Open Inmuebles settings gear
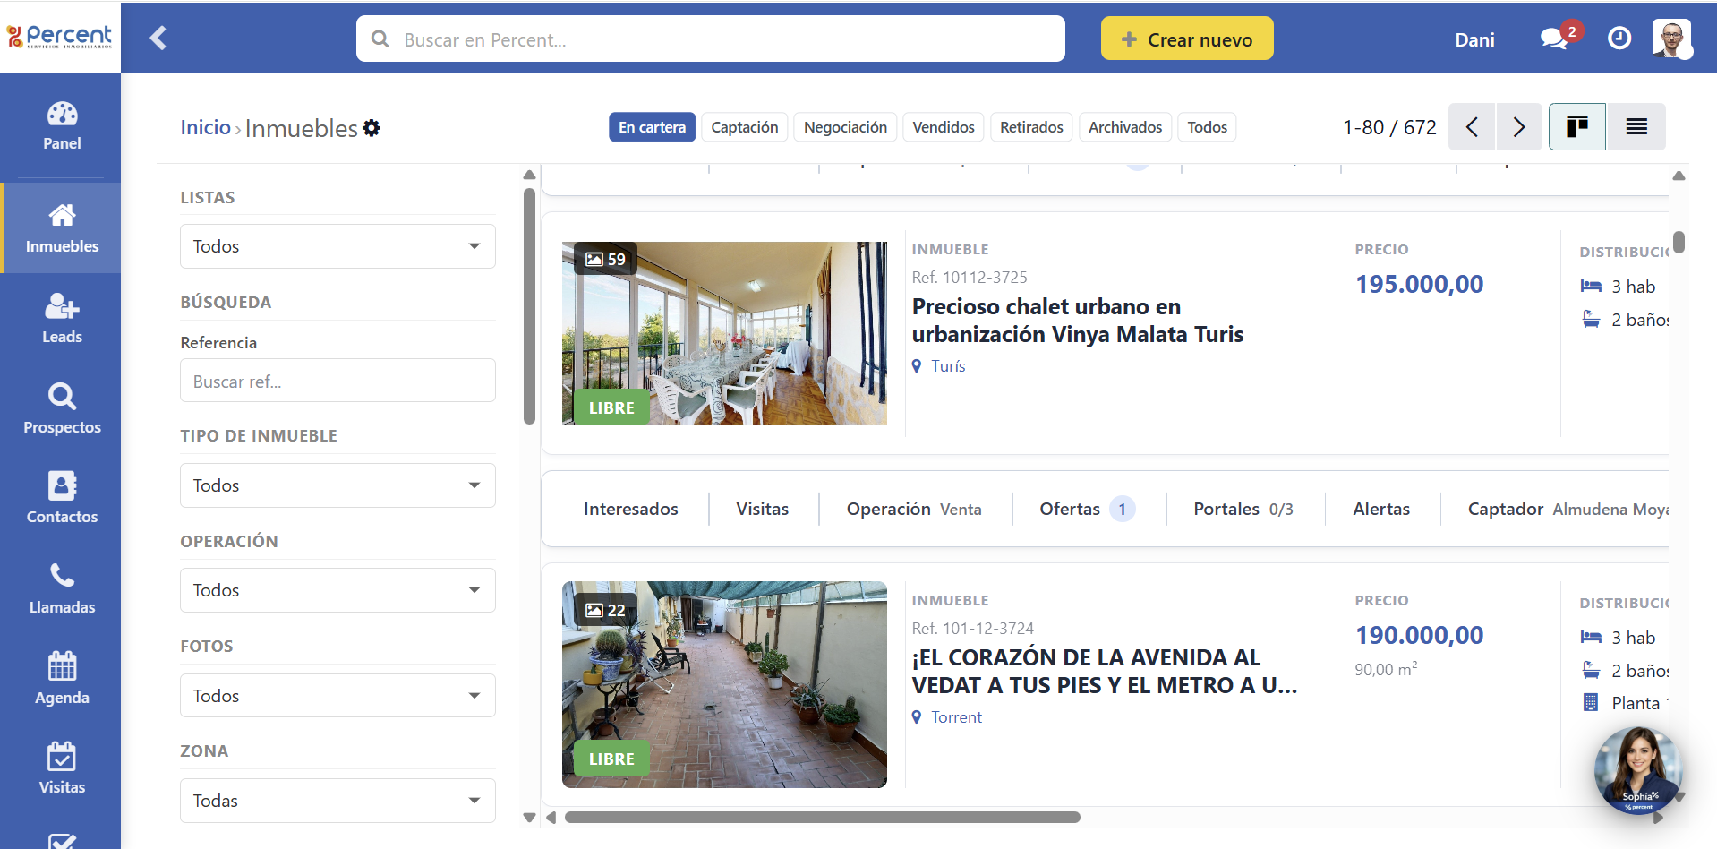 372,128
